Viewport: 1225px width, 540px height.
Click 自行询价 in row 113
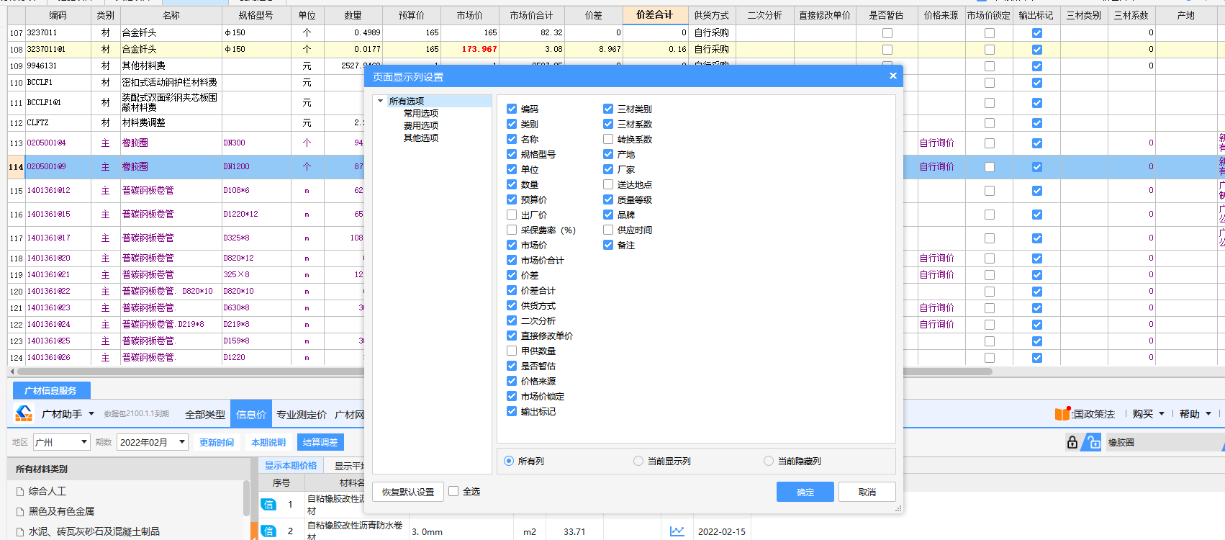[937, 143]
